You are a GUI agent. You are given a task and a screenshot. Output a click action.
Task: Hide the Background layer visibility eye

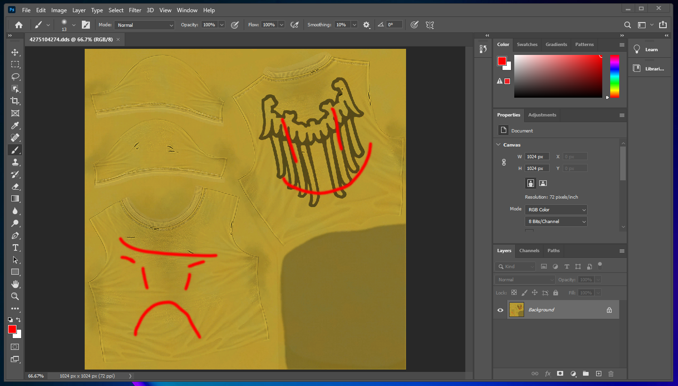click(500, 310)
